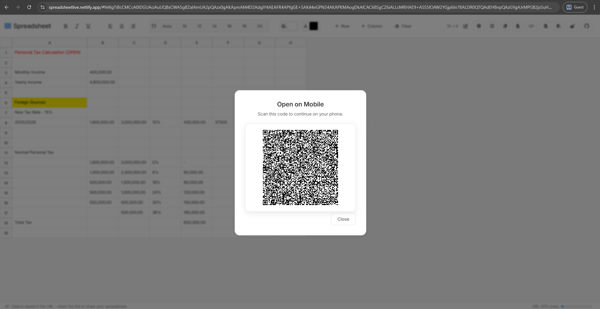
Task: Add a new column with + Column
Action: (372, 26)
